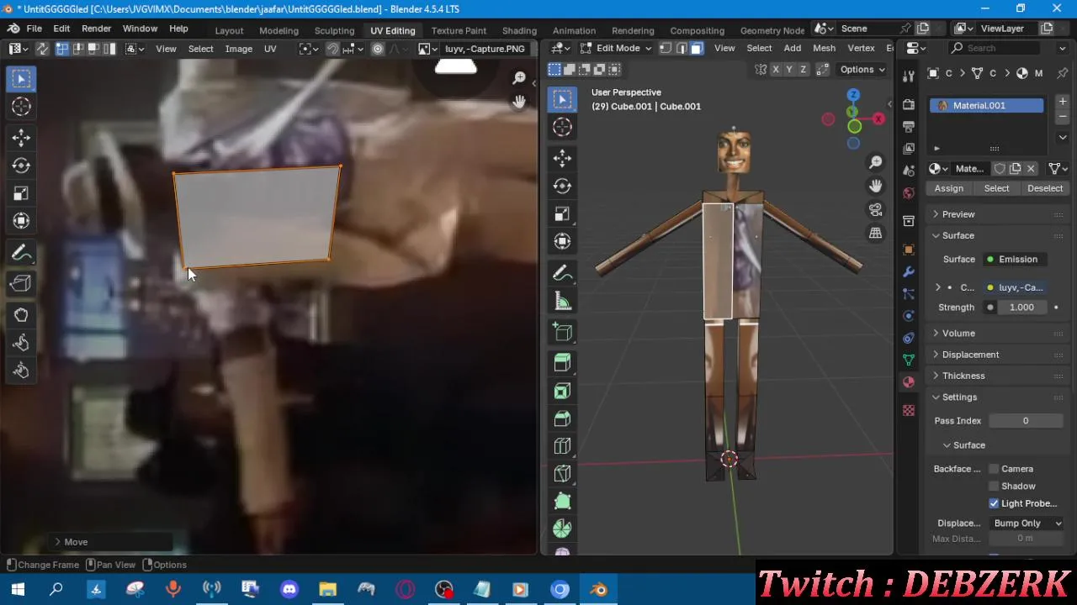Select the Add Cube tool
Screen dimensions: 1077x605
(562, 332)
